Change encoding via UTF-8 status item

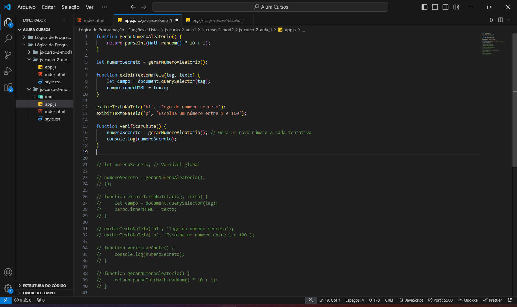(374, 300)
